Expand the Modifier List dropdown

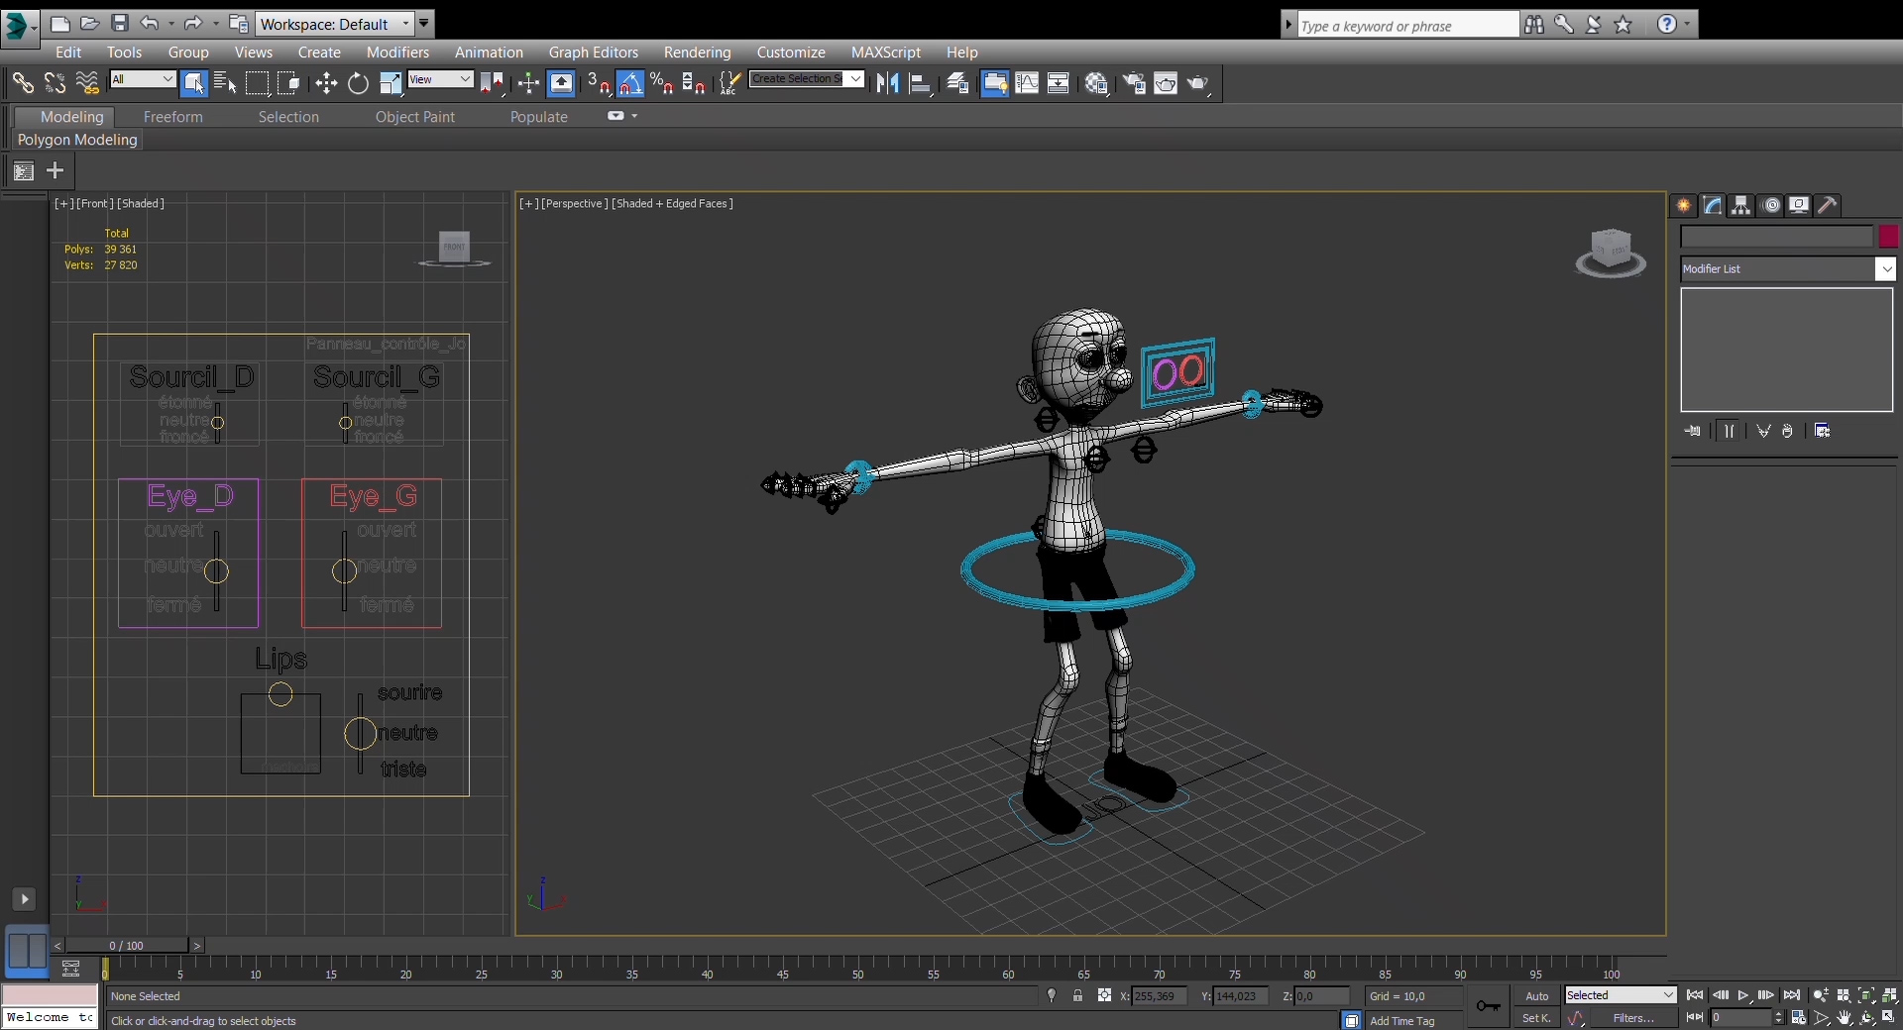(x=1885, y=269)
